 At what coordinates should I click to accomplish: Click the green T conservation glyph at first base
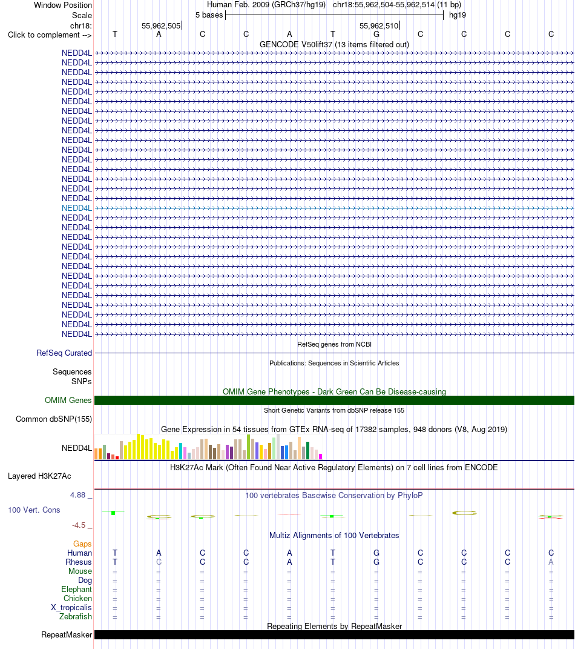tap(113, 513)
